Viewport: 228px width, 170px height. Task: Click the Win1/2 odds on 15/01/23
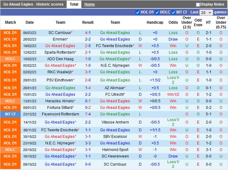[173, 95]
